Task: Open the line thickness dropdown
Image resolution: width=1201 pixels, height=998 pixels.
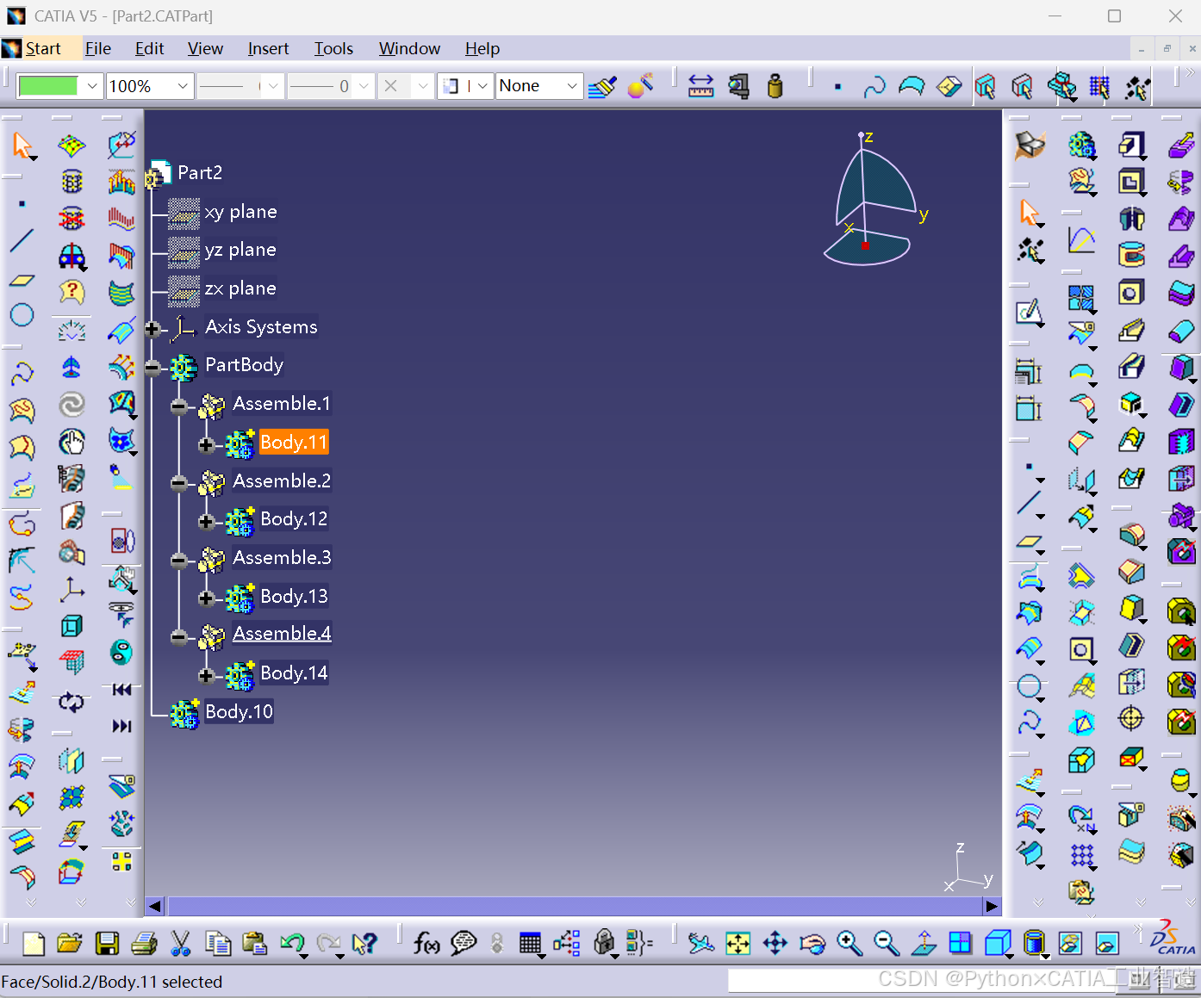Action: coord(364,86)
